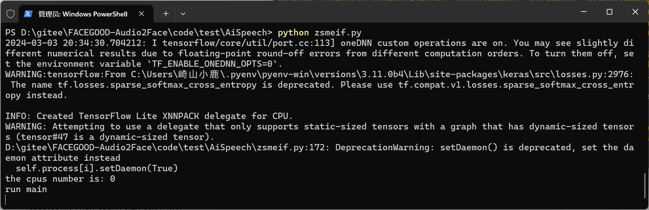Close the terminal window
649x210 pixels.
click(x=635, y=12)
